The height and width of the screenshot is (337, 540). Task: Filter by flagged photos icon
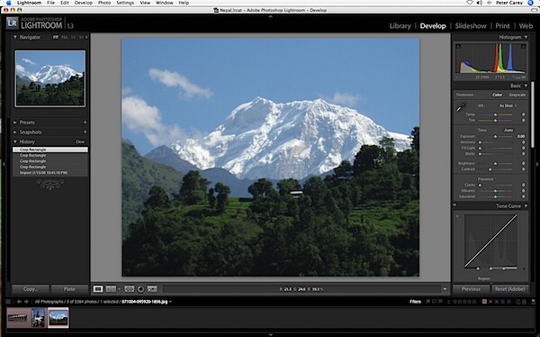[428, 302]
